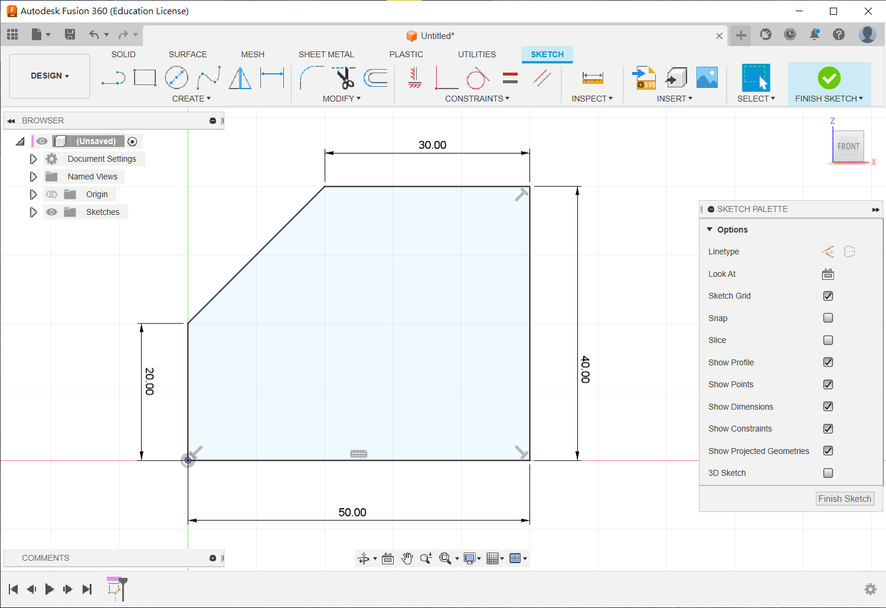Uncheck the Sketch Grid option
The height and width of the screenshot is (608, 886).
tap(828, 296)
